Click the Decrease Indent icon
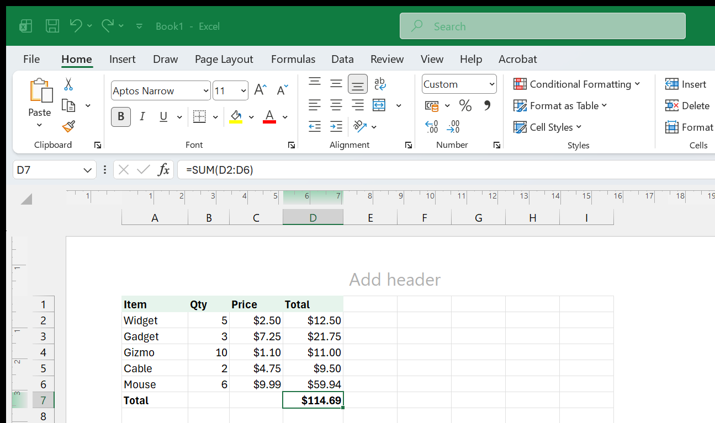 pos(315,127)
